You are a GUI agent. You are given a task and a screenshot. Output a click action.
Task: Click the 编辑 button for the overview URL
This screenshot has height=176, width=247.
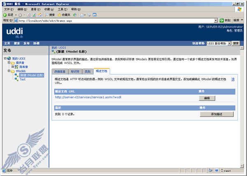point(207,98)
